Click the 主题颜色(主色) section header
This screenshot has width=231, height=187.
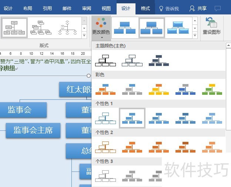(x=159, y=46)
